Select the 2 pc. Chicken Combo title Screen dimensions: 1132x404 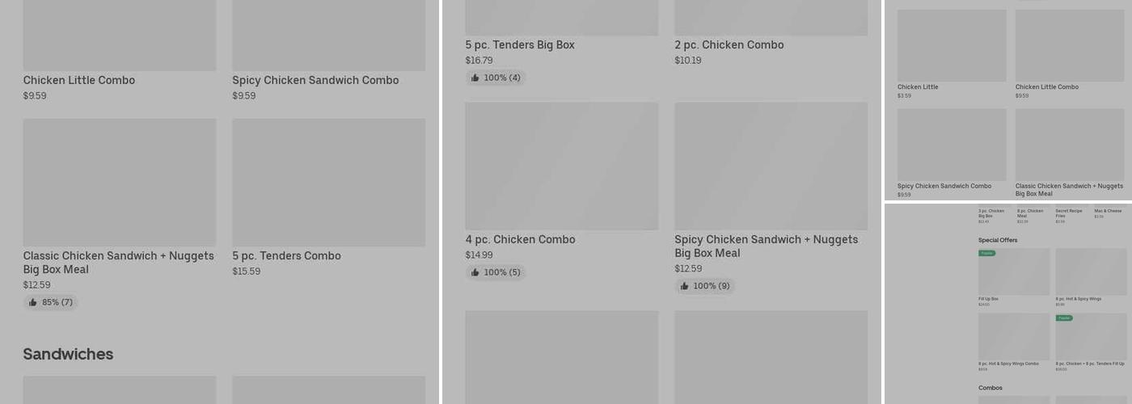pos(729,45)
